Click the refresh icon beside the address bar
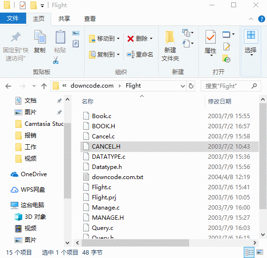267x258 pixels. [191, 86]
